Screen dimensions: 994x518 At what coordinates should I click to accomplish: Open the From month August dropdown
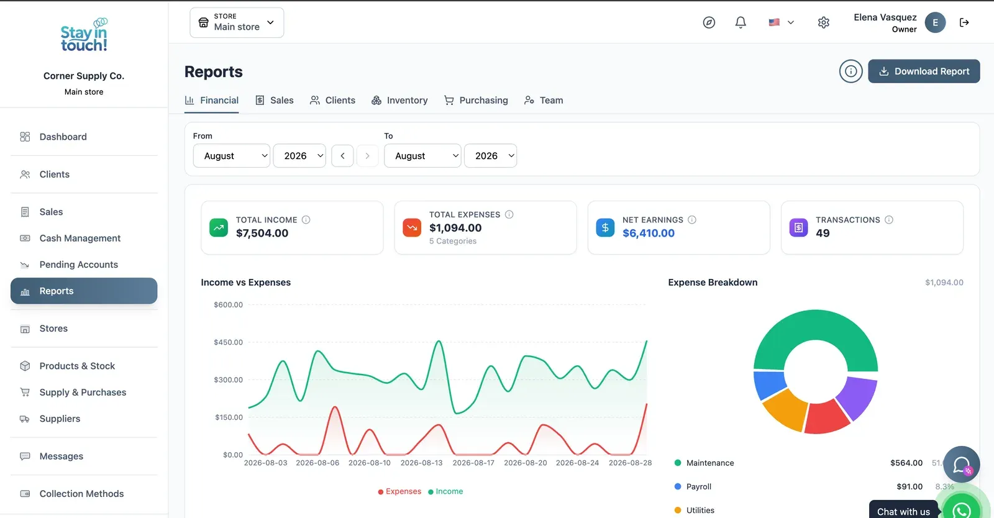click(232, 156)
